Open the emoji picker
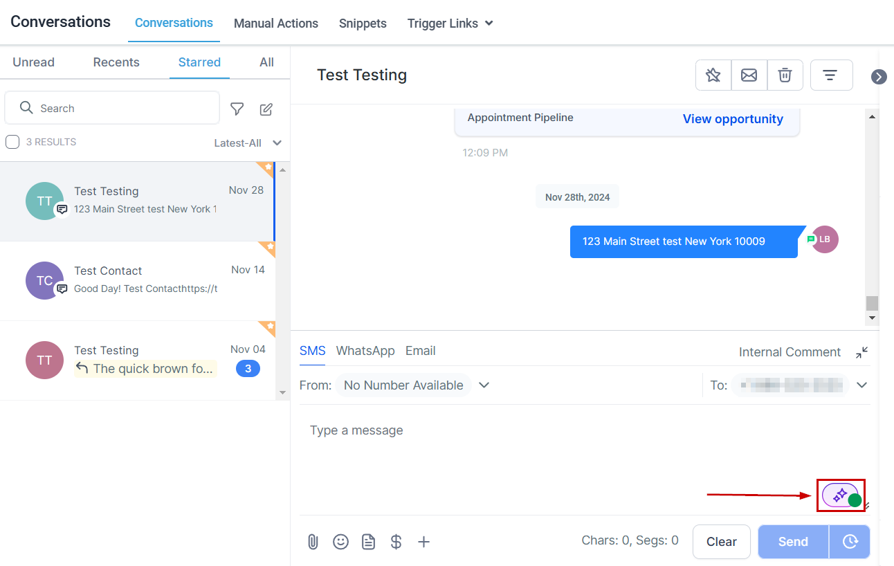894x566 pixels. (340, 542)
